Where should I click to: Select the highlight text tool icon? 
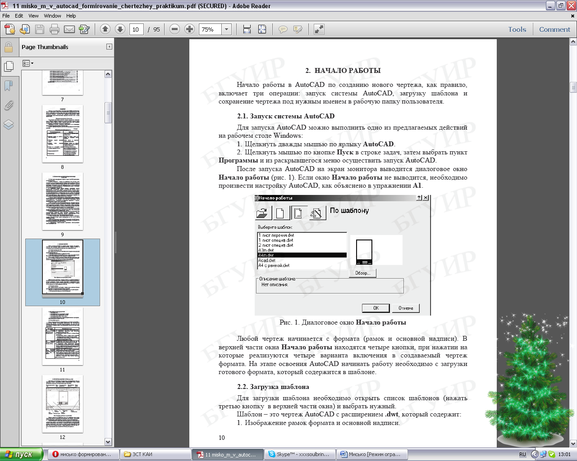point(298,29)
